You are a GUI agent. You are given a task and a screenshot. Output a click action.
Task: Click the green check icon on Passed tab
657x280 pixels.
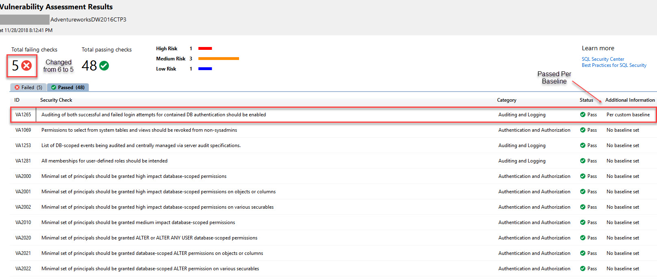click(53, 88)
